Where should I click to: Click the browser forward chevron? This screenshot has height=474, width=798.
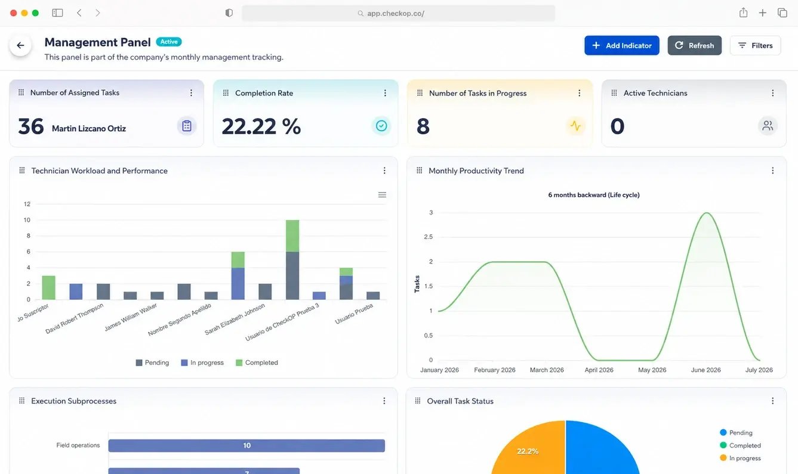click(x=98, y=13)
